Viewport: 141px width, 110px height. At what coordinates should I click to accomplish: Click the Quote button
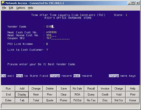pyautogui.click(x=50, y=100)
